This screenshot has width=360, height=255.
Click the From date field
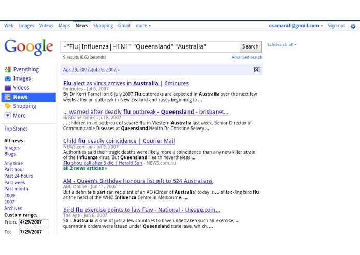[x=34, y=222]
